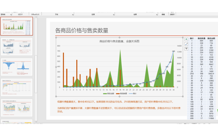The height and width of the screenshot is (136, 218).
Task: Grab the chart's right-middle sizing handle
Action: click(x=183, y=67)
